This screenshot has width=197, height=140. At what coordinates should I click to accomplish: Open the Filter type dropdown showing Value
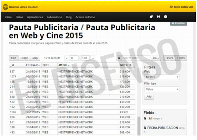click(x=162, y=89)
